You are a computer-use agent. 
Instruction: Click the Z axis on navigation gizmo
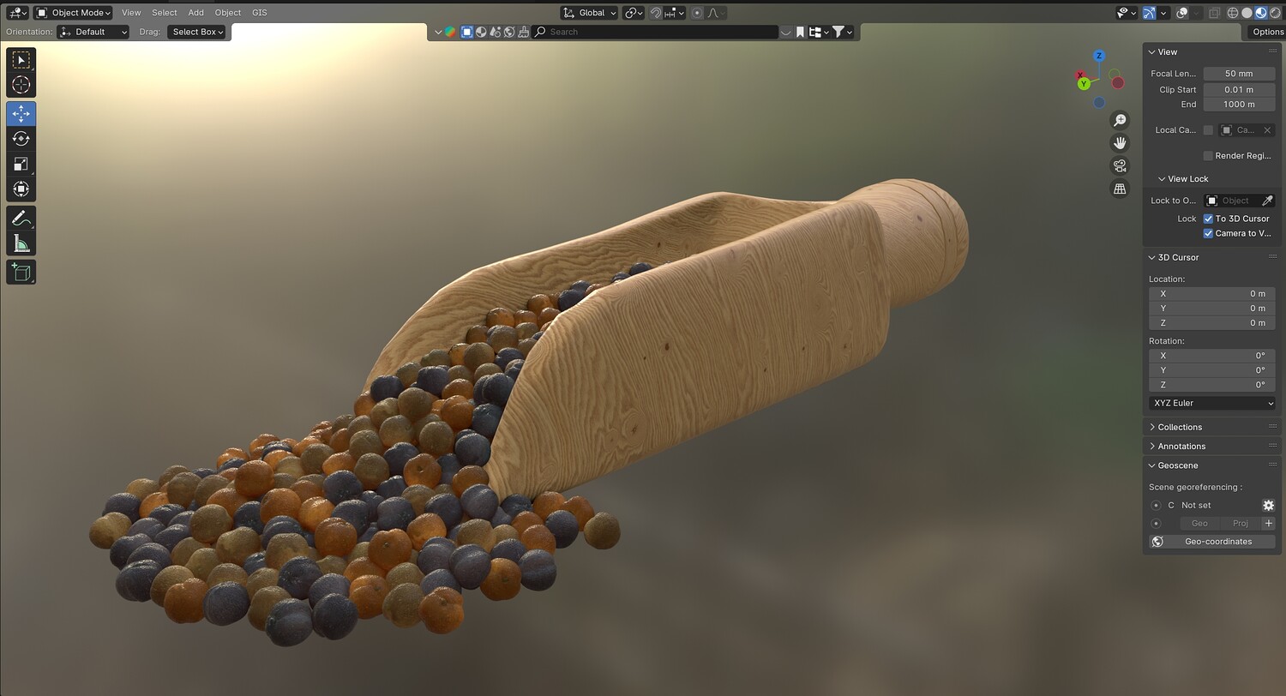(x=1099, y=57)
